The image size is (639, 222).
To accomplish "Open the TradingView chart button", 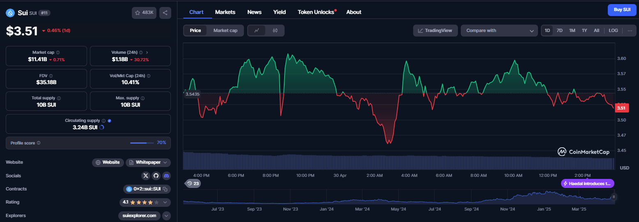I will click(x=435, y=30).
